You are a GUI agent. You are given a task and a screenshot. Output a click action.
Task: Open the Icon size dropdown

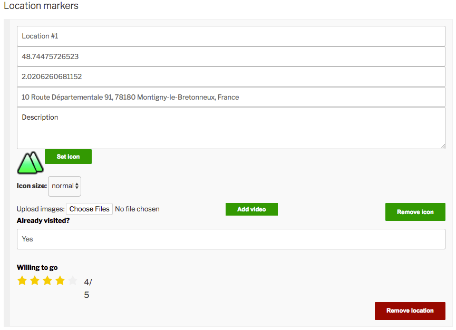pos(64,186)
